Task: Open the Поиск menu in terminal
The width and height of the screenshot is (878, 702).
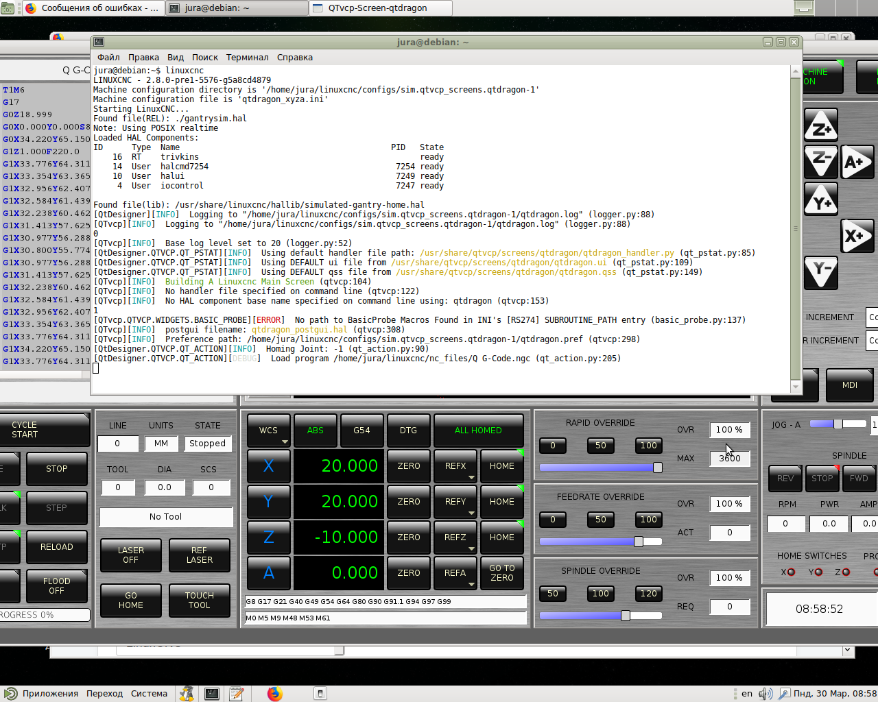Action: click(205, 58)
